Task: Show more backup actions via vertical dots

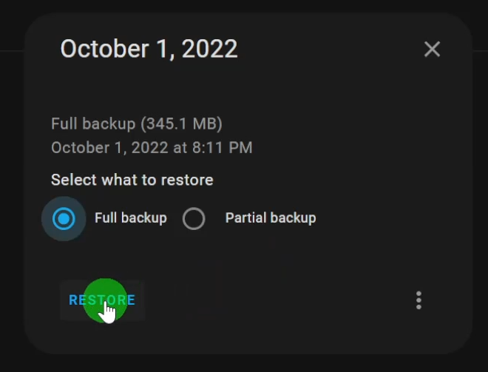Action: [418, 300]
